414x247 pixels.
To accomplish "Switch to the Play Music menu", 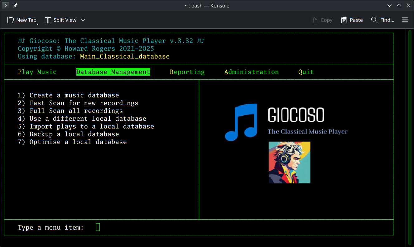I will click(37, 72).
